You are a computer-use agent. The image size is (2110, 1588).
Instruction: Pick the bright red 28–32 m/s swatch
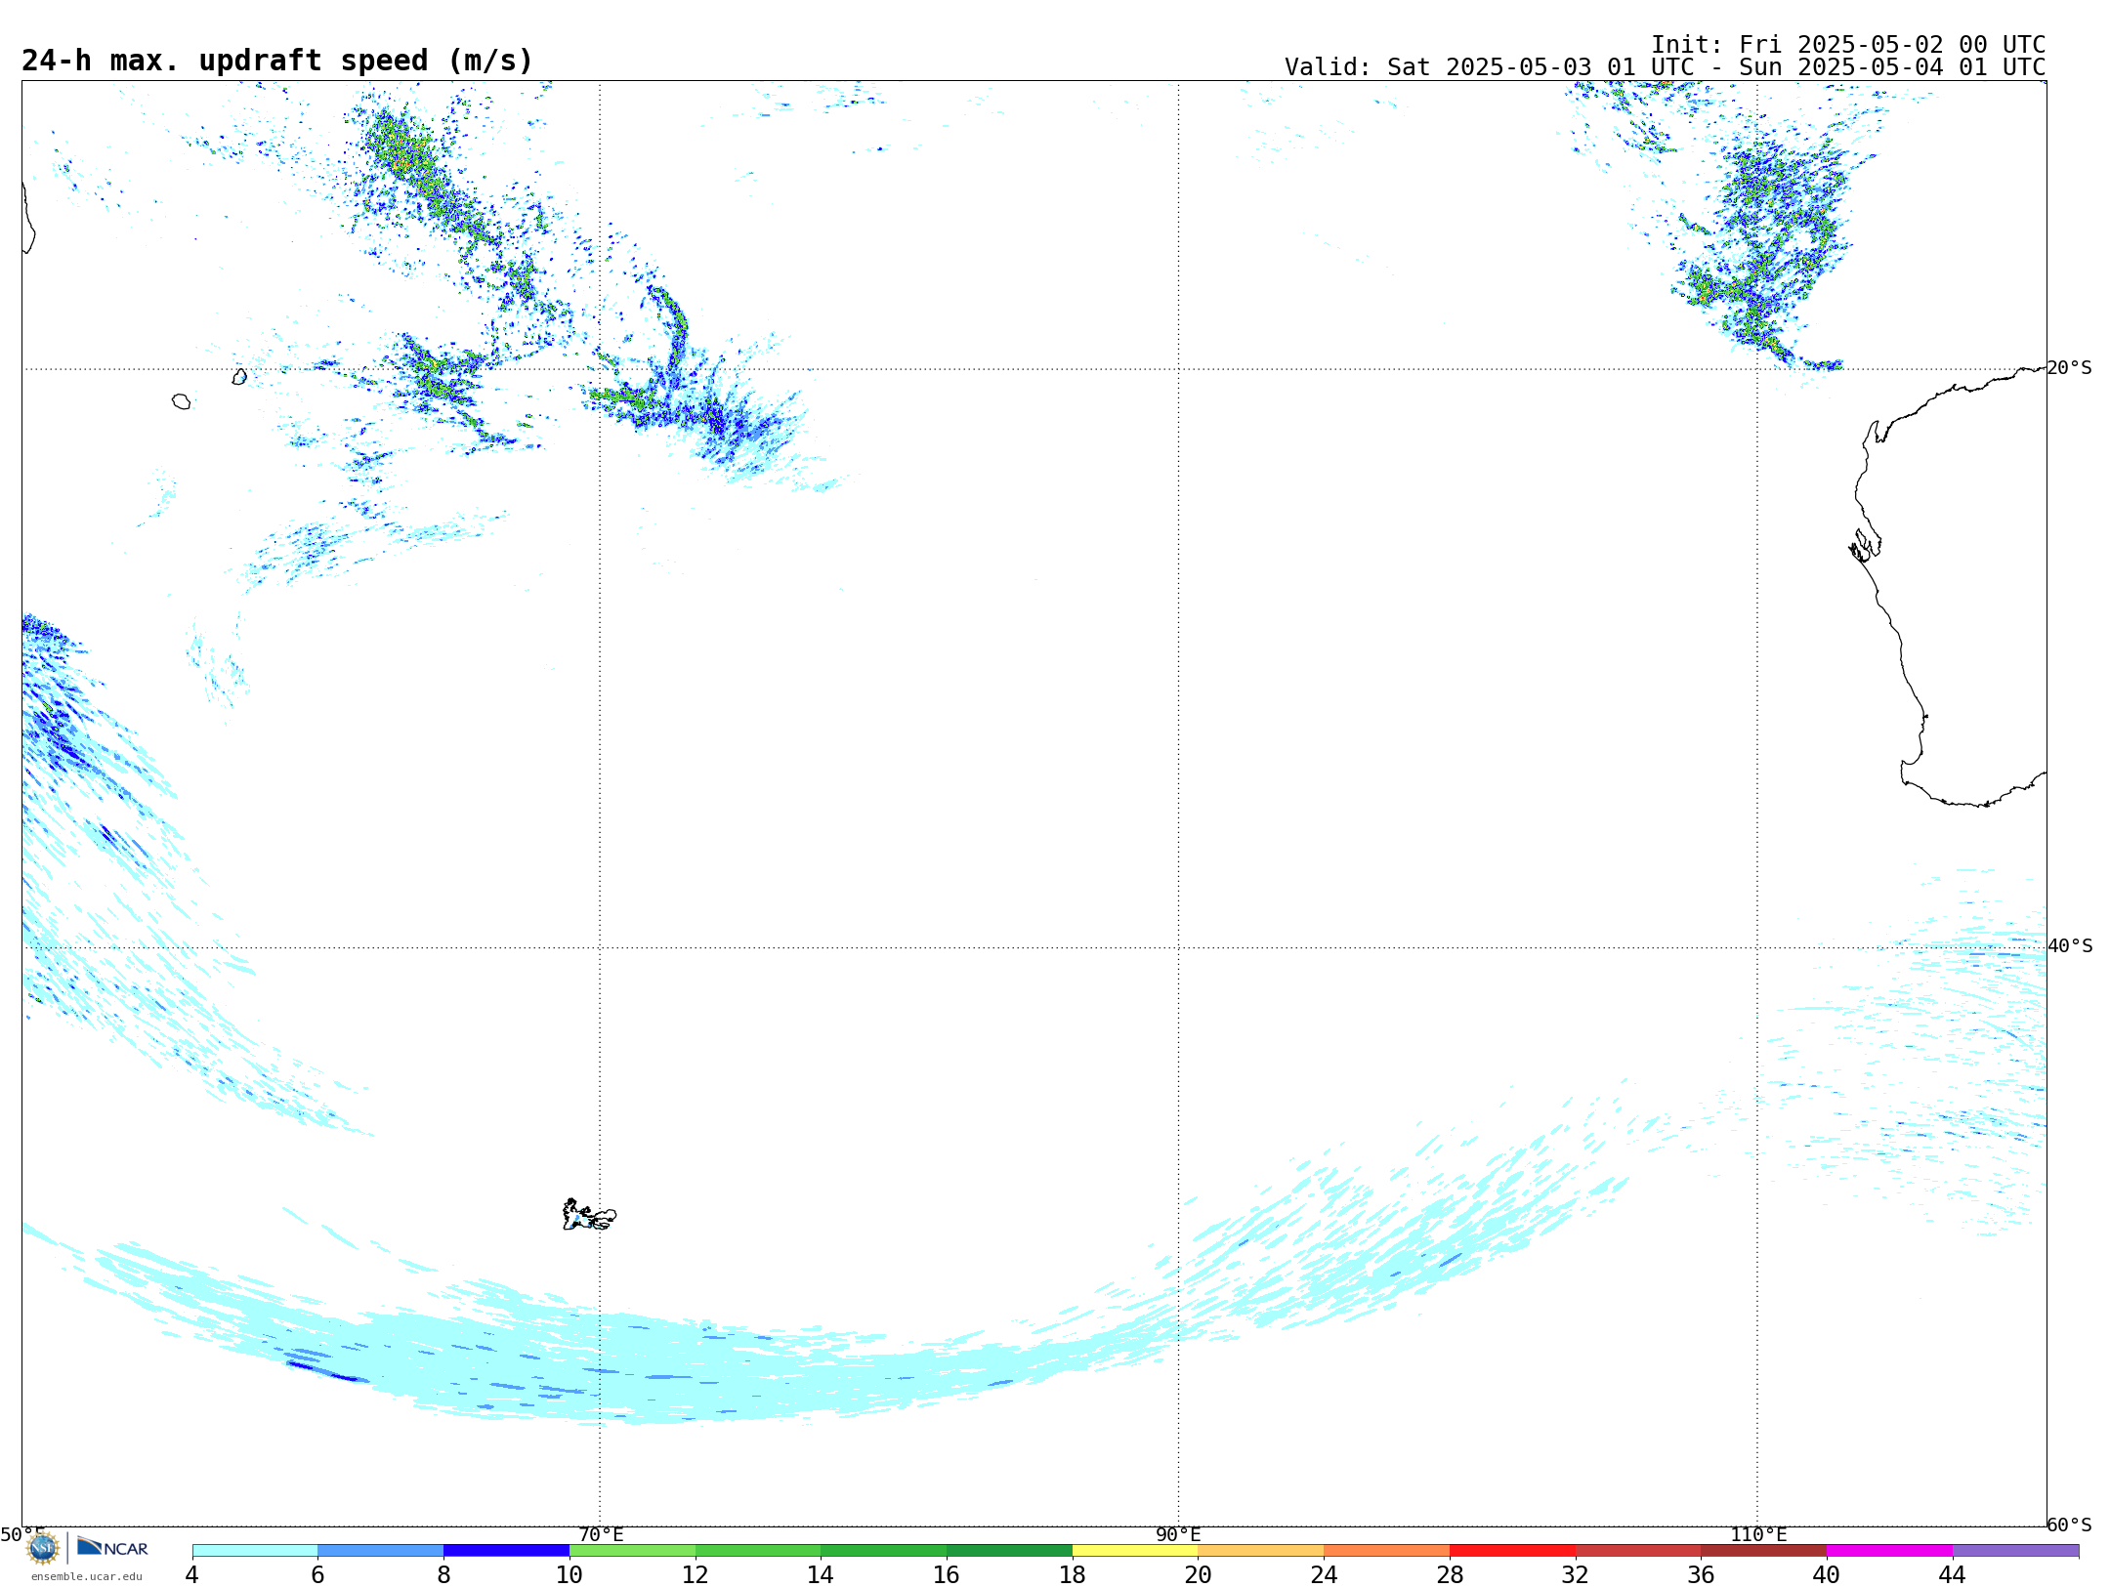pyautogui.click(x=1512, y=1551)
